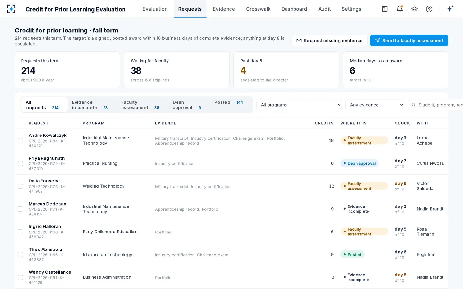
Task: Click the app logo icon
Action: click(11, 9)
